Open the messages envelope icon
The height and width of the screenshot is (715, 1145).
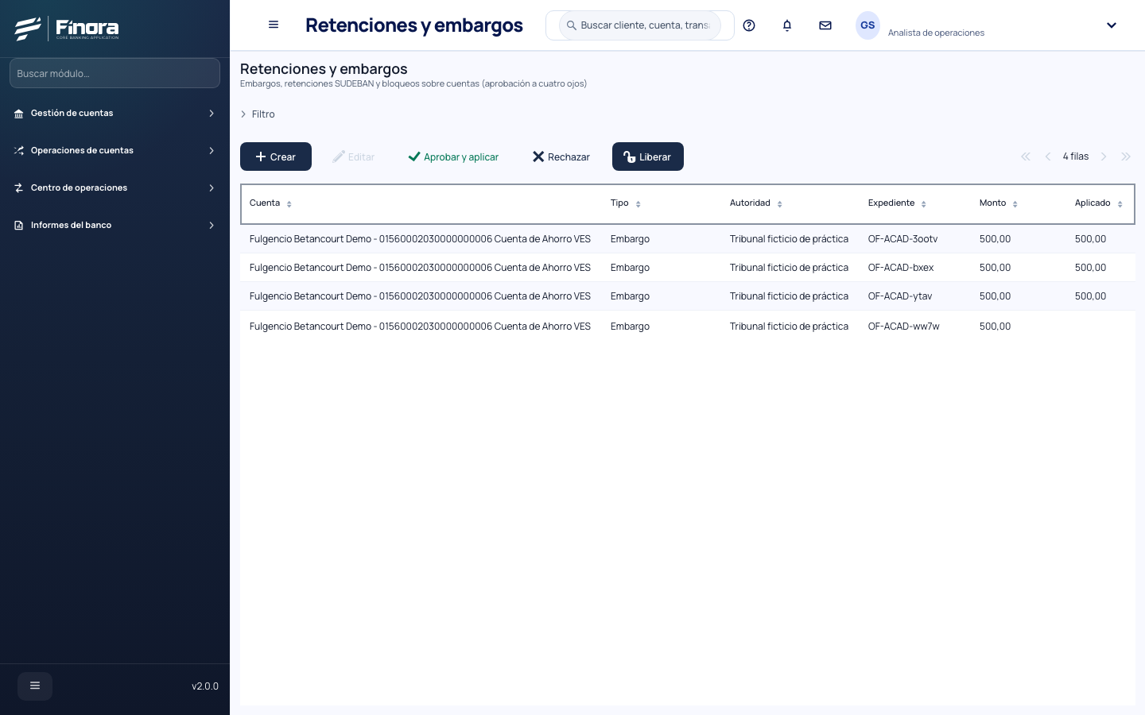click(x=825, y=25)
